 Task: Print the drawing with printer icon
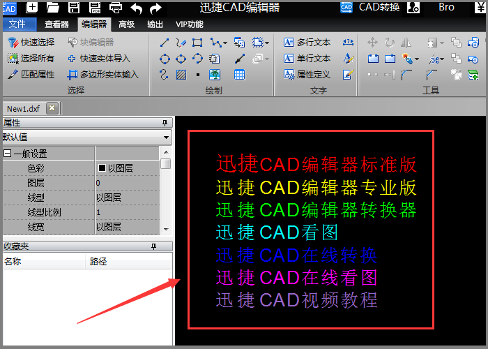[x=116, y=8]
